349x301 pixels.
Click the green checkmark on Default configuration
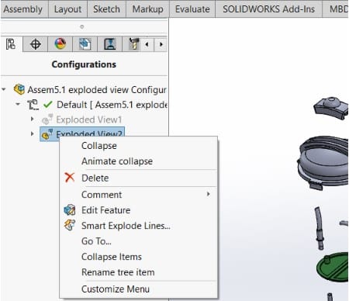(x=48, y=105)
